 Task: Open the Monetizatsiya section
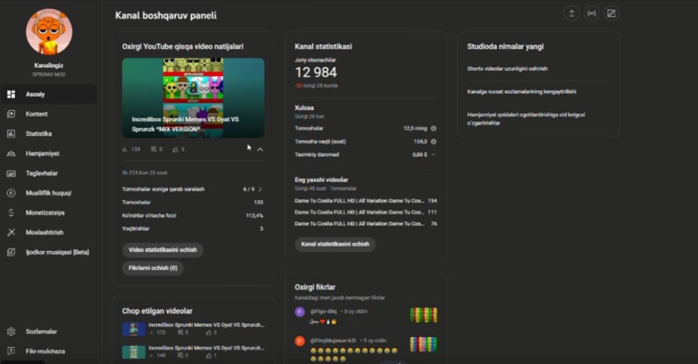click(48, 212)
